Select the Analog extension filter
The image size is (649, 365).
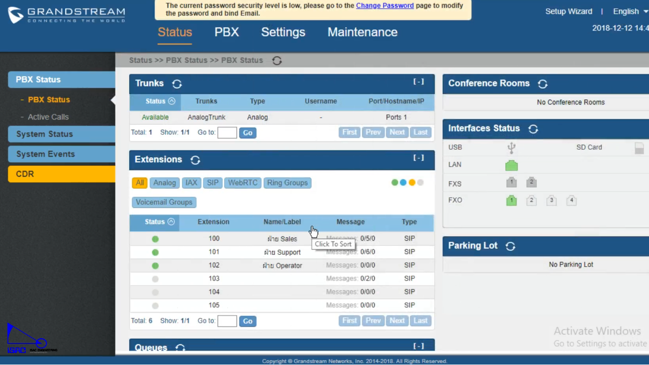click(164, 183)
